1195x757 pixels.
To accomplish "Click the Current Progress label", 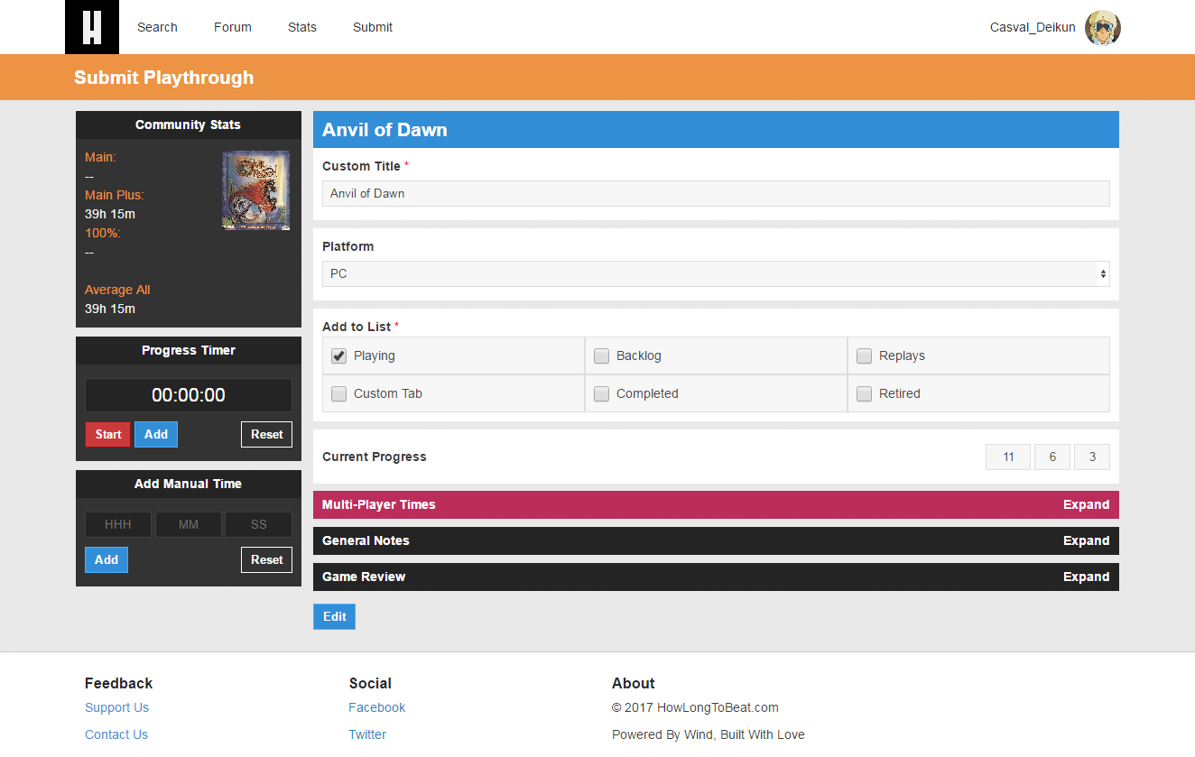I will coord(374,457).
